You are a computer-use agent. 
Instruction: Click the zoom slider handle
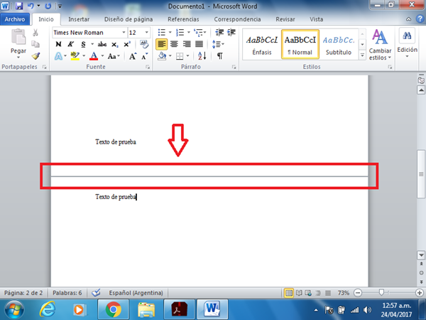point(381,293)
